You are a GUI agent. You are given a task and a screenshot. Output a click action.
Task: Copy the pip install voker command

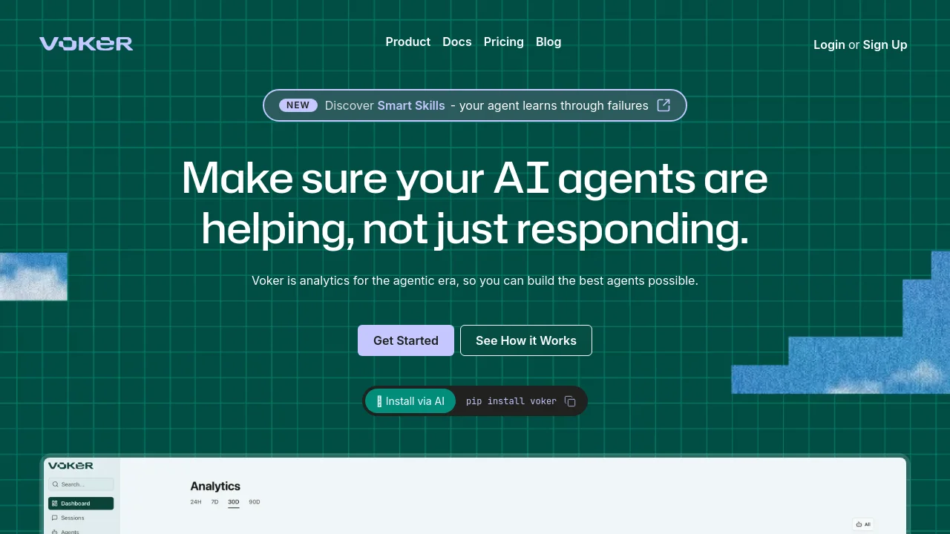[570, 401]
